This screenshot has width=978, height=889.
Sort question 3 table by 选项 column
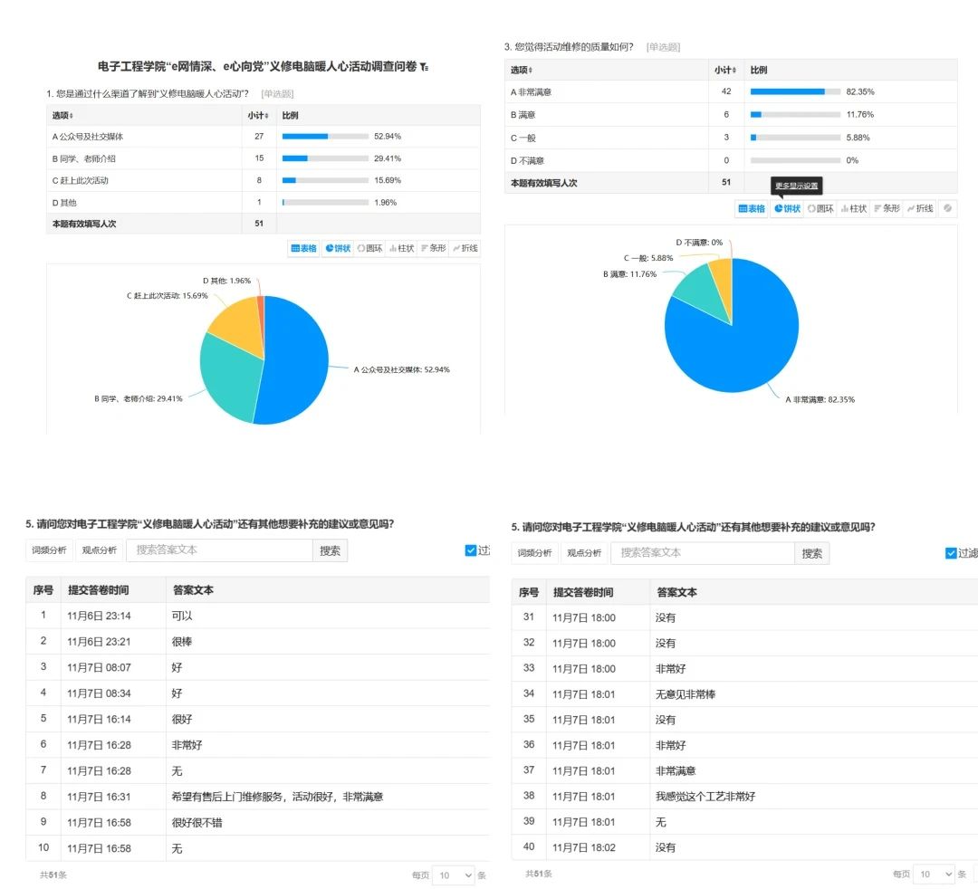click(521, 70)
